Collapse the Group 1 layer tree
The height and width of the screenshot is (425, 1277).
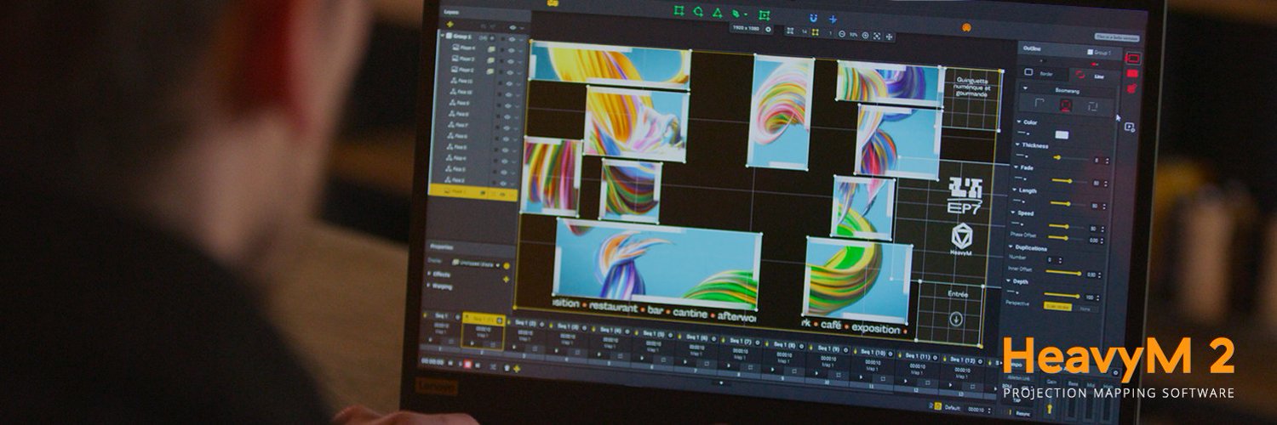click(443, 36)
